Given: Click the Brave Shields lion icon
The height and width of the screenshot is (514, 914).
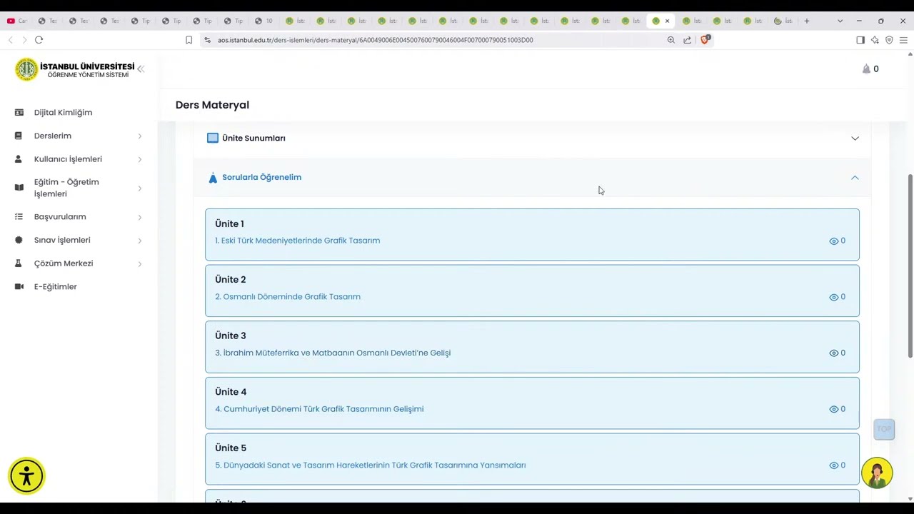Looking at the screenshot, I should pos(705,39).
